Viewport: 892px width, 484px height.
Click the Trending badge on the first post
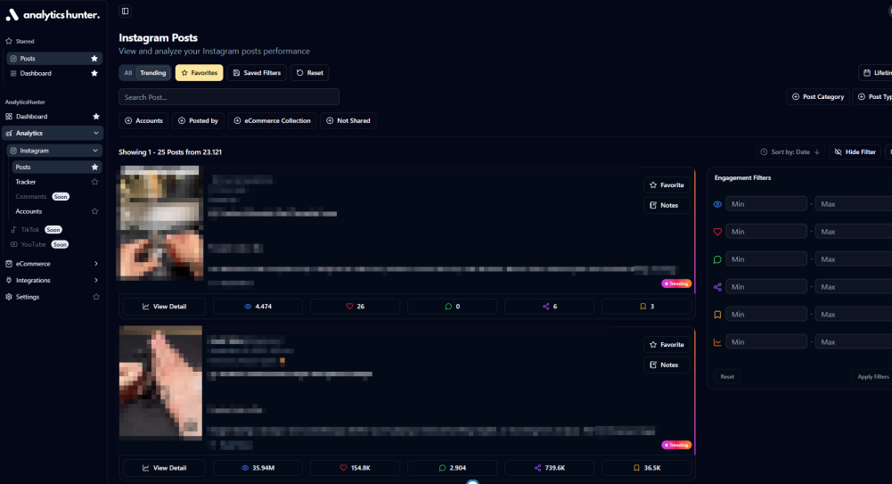pyautogui.click(x=675, y=283)
